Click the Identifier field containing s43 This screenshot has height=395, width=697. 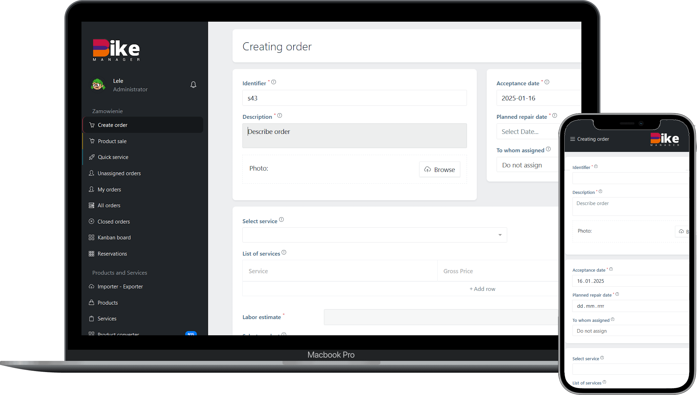[354, 98]
